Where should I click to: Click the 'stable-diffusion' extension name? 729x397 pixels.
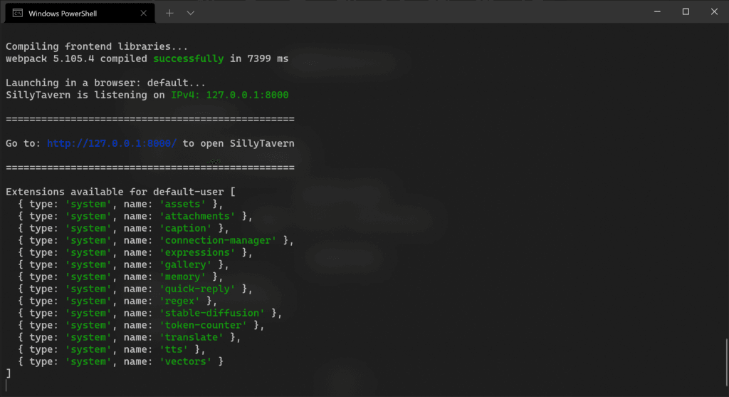pos(212,313)
